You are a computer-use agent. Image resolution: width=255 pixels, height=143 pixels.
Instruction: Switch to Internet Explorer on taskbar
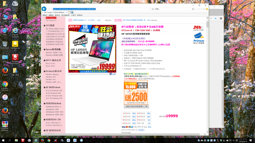tap(36, 140)
